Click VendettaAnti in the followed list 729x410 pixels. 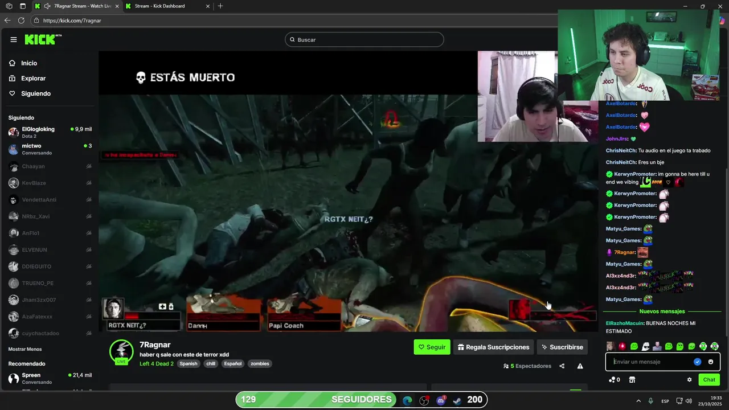click(x=50, y=200)
